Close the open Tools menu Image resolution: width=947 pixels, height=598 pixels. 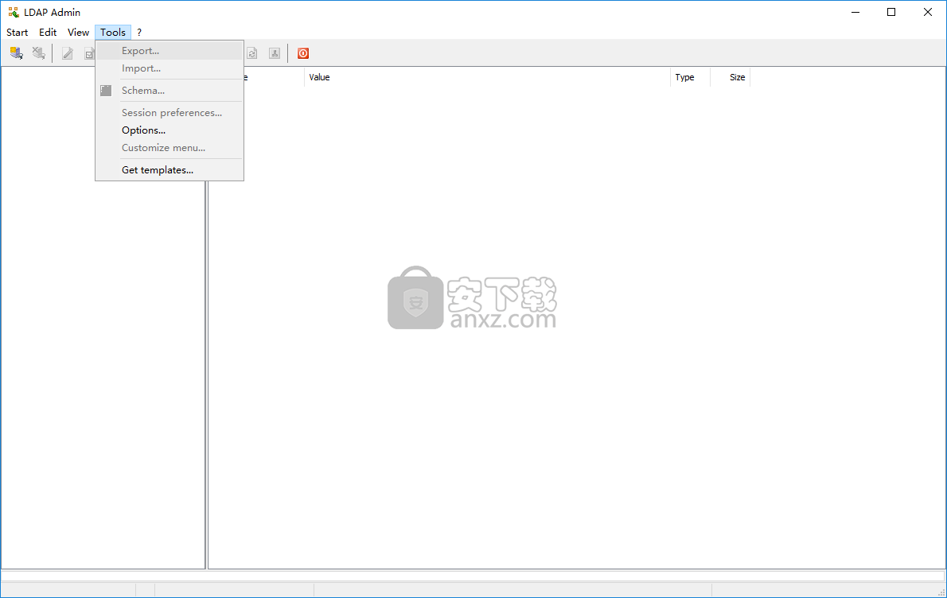coord(113,33)
